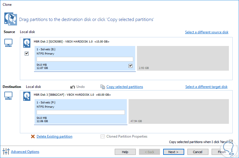Image resolution: width=239 pixels, height=158 pixels.
Task: Click the Clone wizard header icon
Action: click(x=11, y=18)
